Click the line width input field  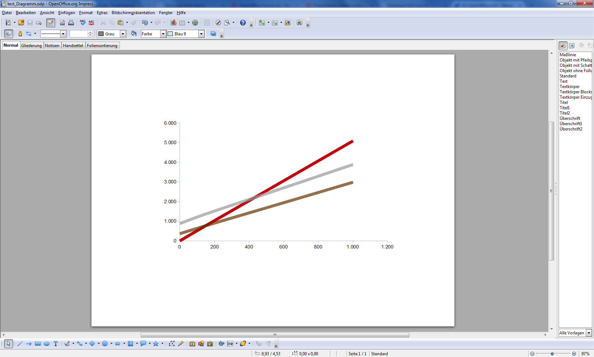pos(78,34)
